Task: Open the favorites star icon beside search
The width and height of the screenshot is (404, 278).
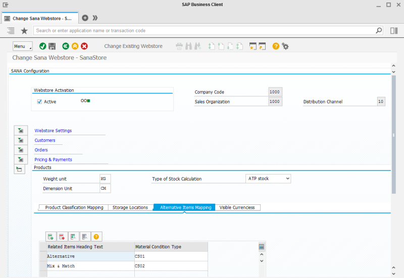Action: [24, 31]
